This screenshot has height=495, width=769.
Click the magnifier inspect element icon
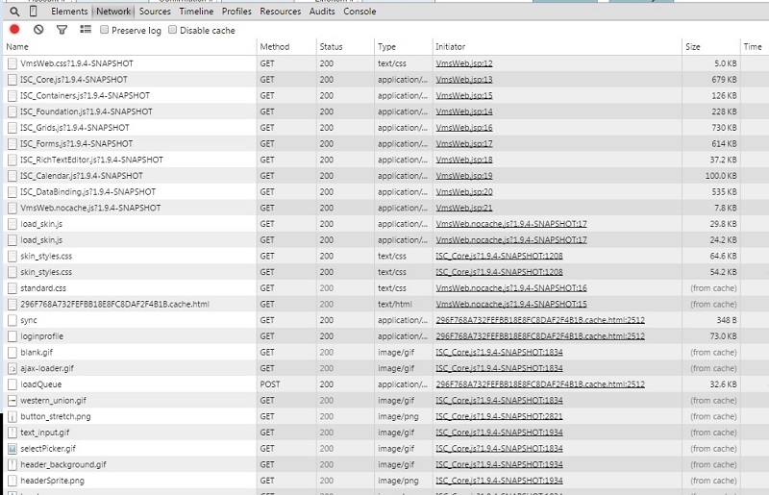click(x=13, y=12)
